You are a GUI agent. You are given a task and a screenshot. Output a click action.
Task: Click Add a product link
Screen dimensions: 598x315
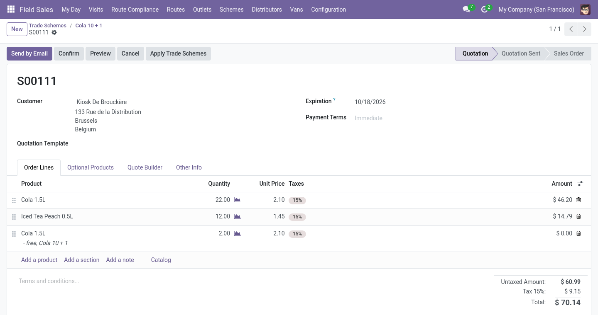(39, 260)
